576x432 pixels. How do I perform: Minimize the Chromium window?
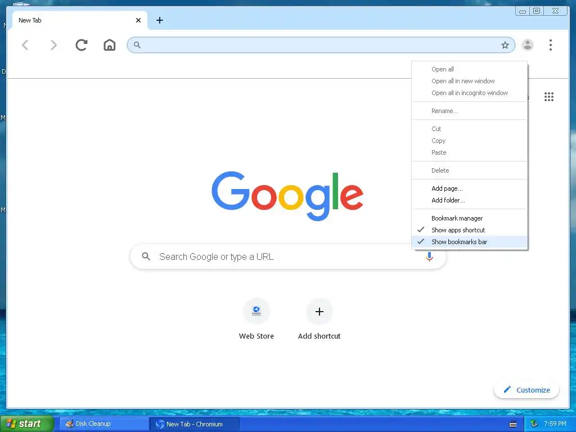tap(523, 11)
